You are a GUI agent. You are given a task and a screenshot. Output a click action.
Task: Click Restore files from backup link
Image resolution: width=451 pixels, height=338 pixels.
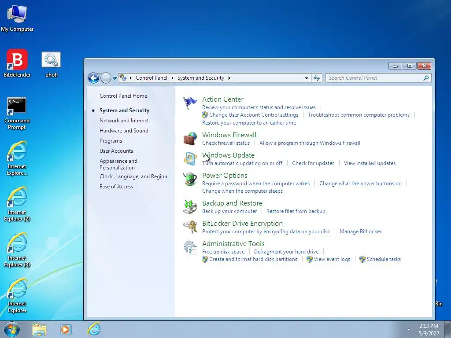[296, 211]
